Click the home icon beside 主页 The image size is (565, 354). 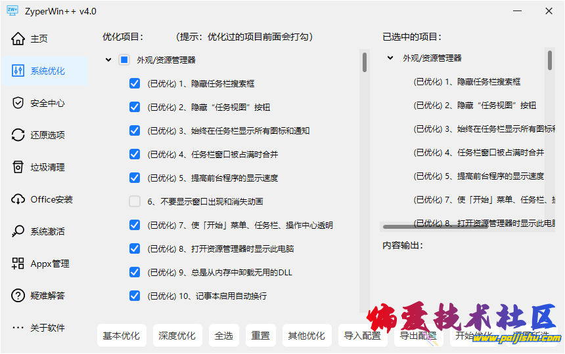coord(18,39)
